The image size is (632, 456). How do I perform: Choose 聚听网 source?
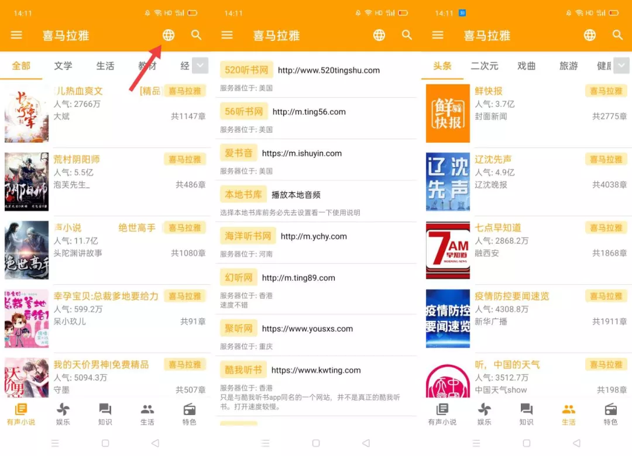[x=238, y=329]
